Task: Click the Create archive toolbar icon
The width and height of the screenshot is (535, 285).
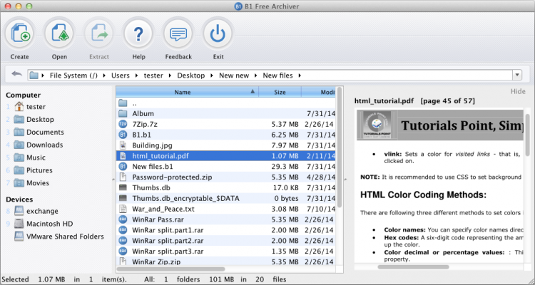Action: 20,33
